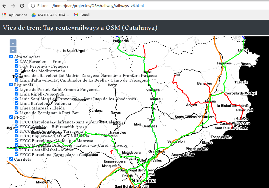Disable the FFCC group checkbox
Screen dimensions: 269x188
click(x=11, y=117)
